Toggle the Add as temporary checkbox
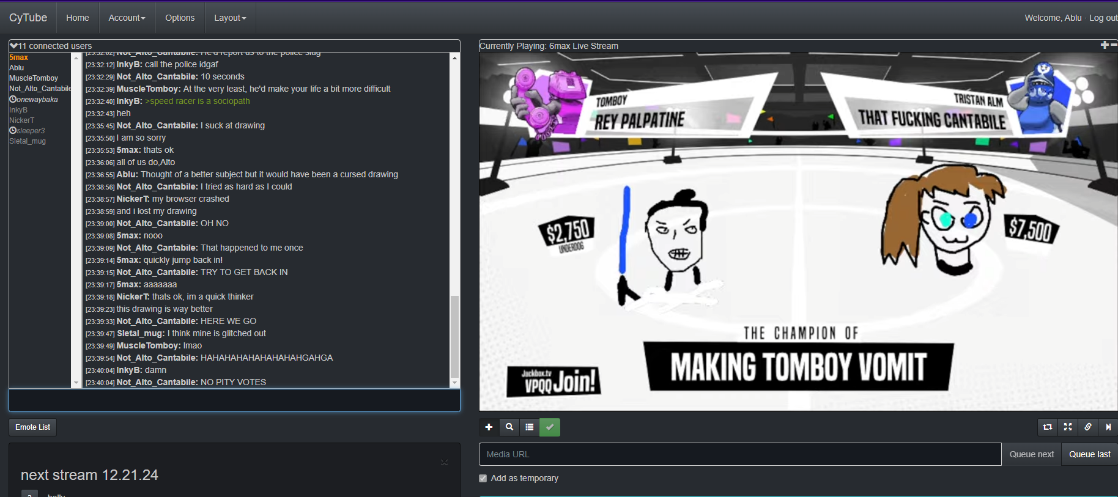Viewport: 1118px width, 497px height. click(483, 478)
